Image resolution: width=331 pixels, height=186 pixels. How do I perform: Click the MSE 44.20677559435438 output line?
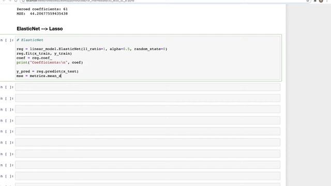(42, 14)
